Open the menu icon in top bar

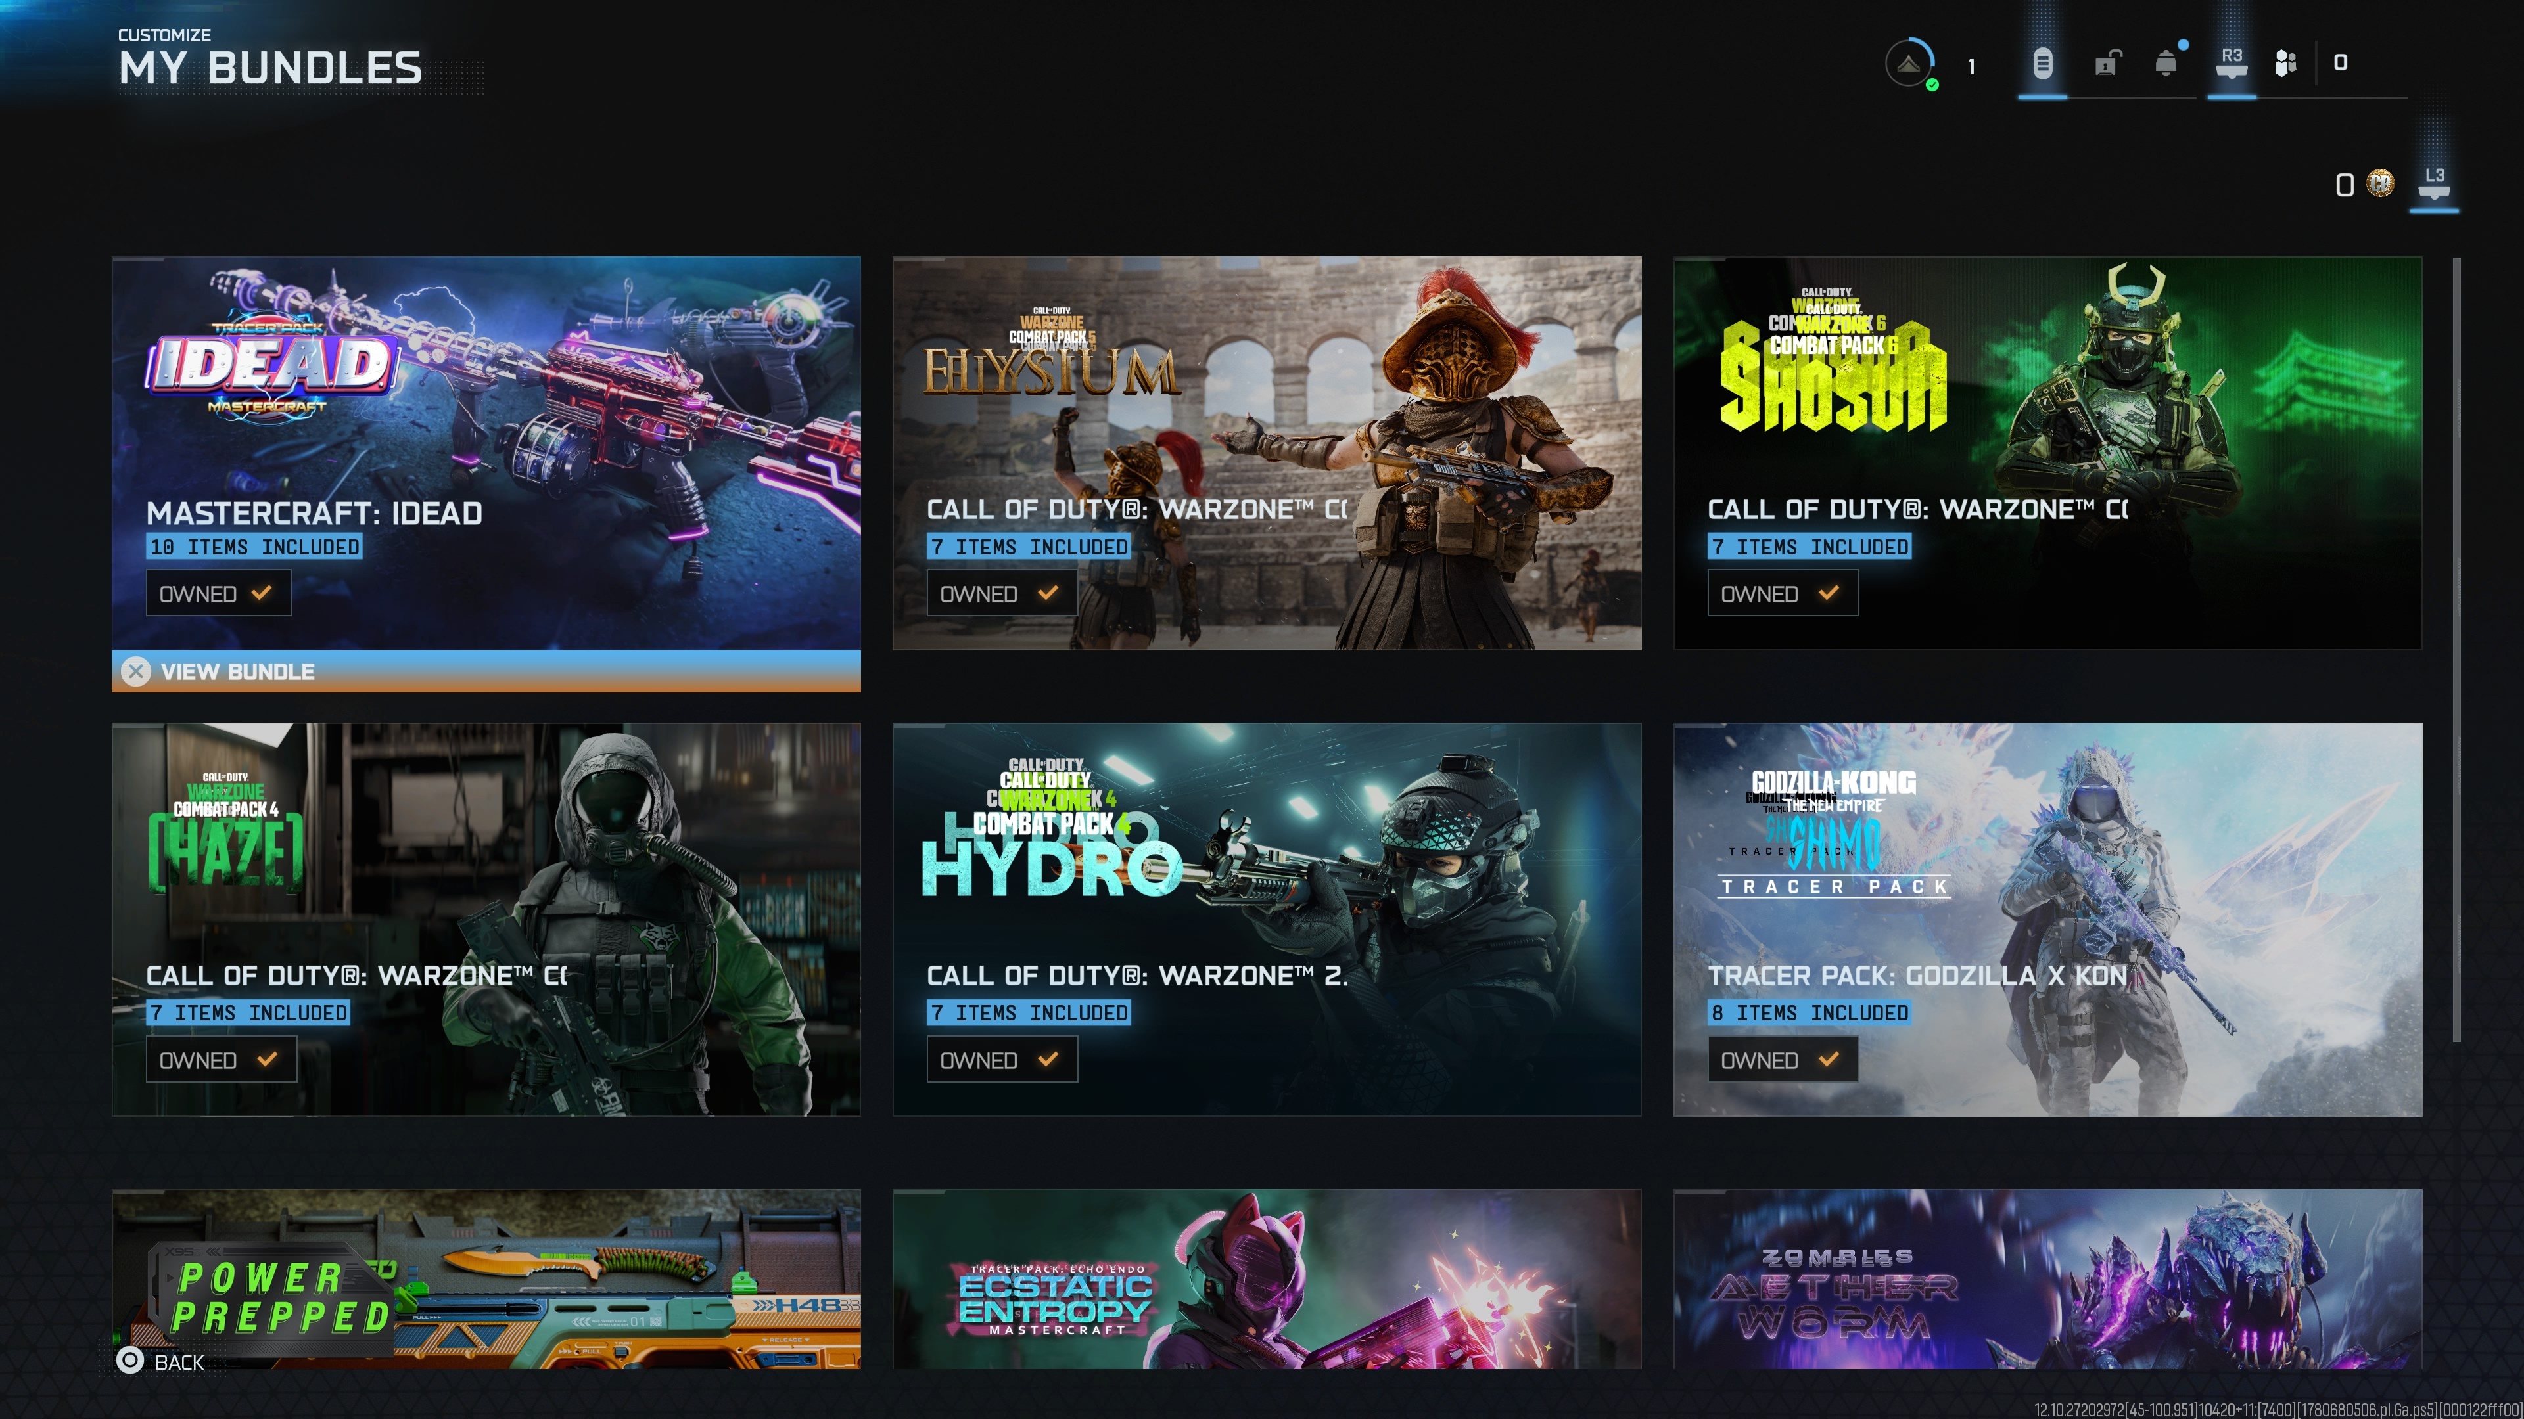pos(2042,64)
